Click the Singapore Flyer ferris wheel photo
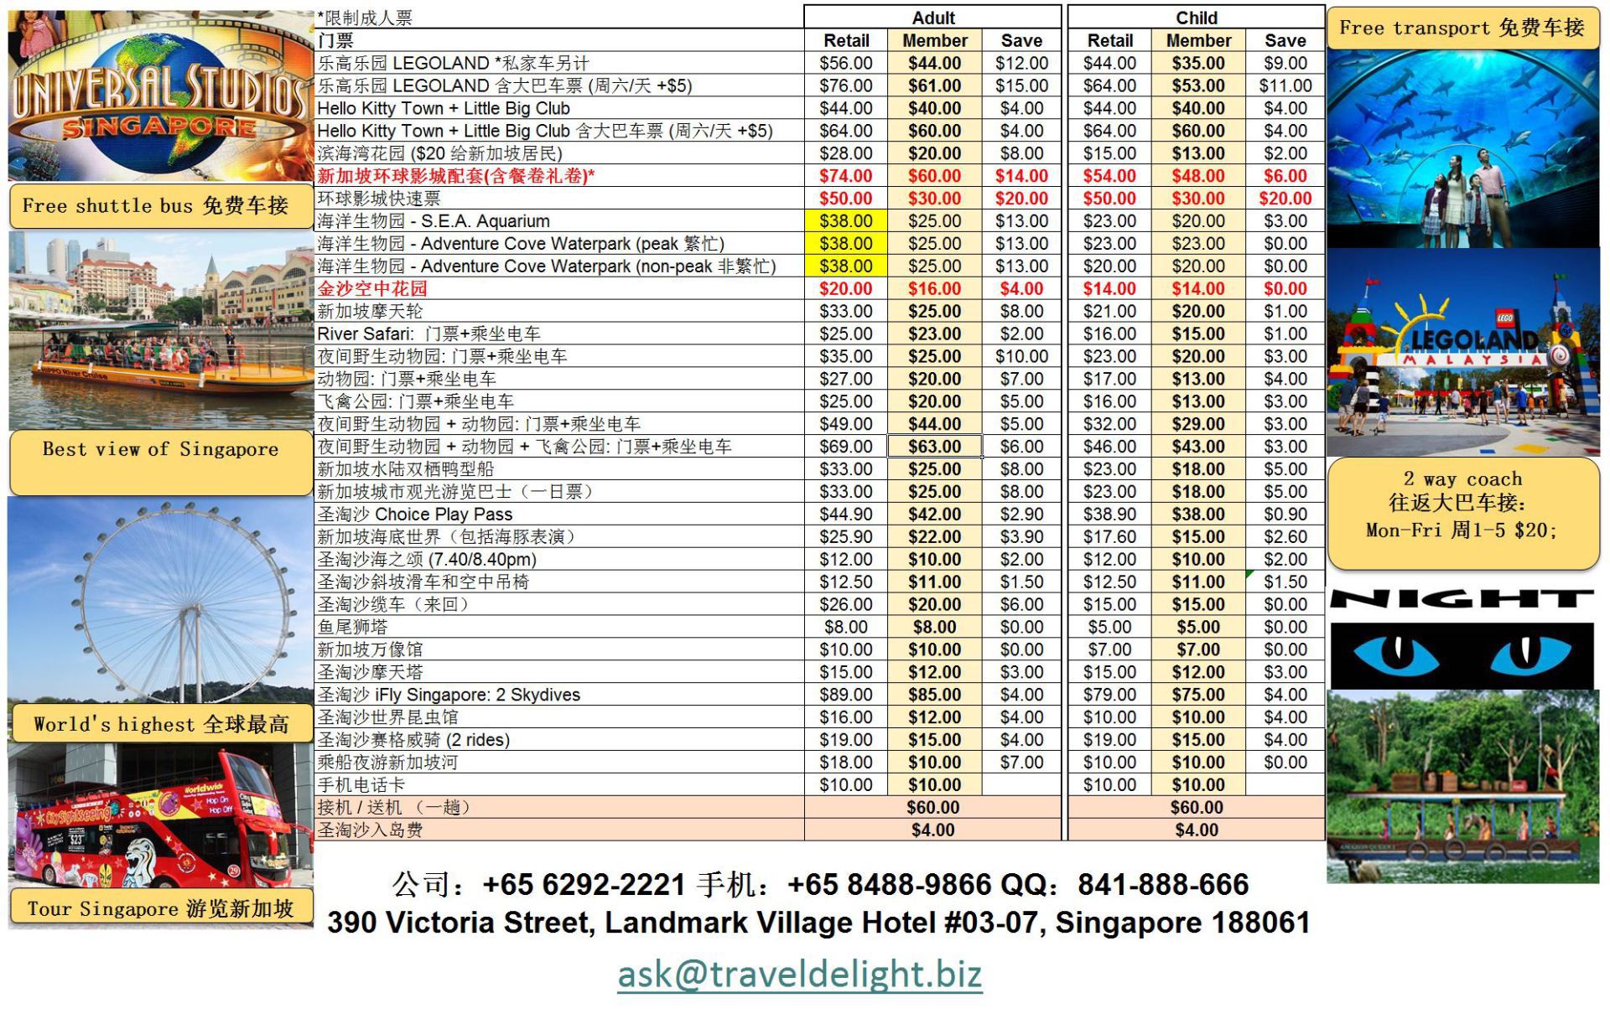 coord(159,599)
